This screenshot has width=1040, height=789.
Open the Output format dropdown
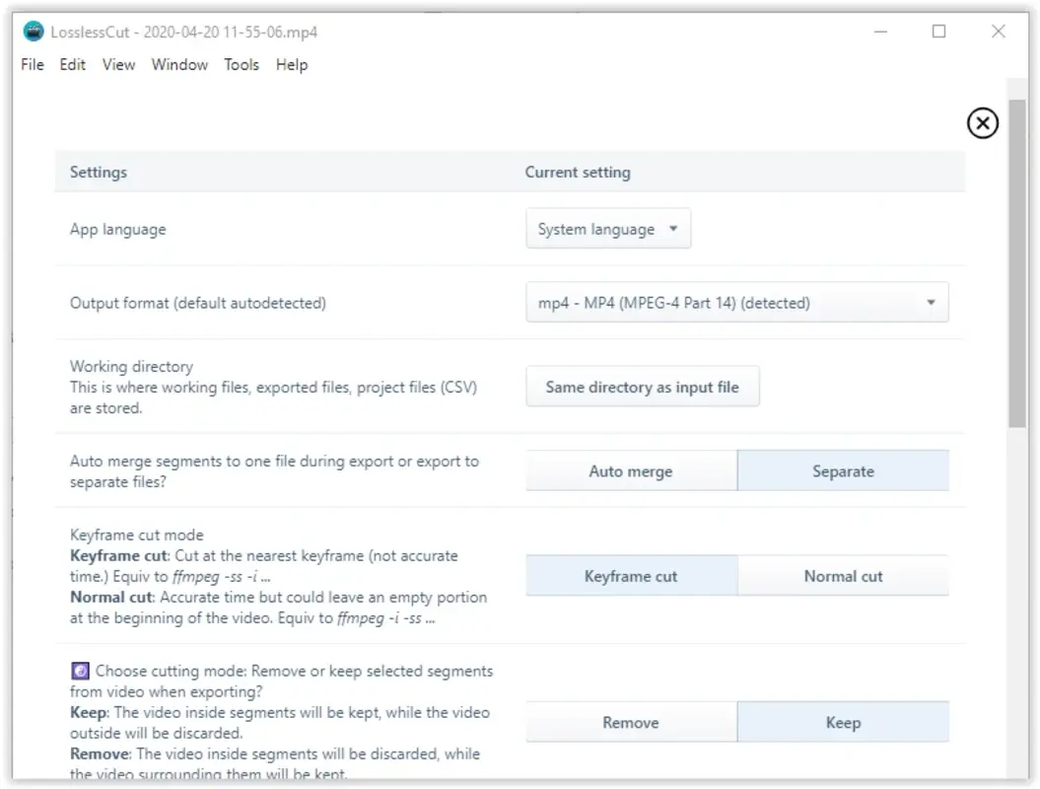[736, 302]
